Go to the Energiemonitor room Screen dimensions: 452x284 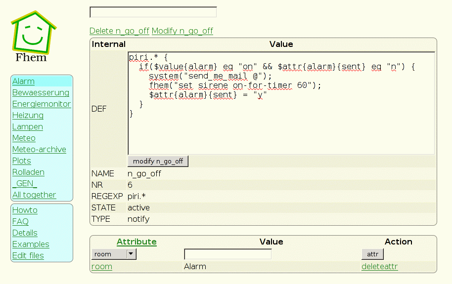[x=42, y=104]
